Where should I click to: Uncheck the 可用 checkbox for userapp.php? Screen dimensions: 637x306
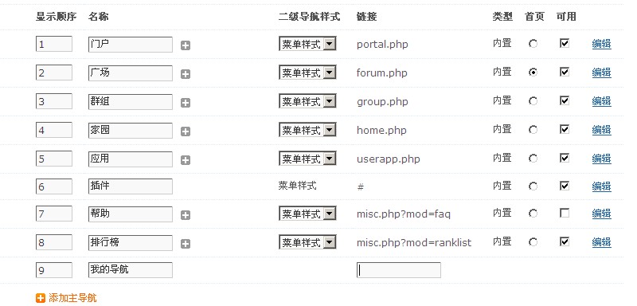[565, 158]
